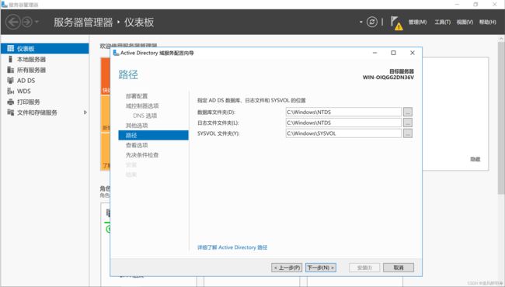Open 详细了解 Active Directory 路径 link
This screenshot has width=505, height=287.
(232, 247)
